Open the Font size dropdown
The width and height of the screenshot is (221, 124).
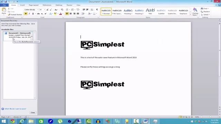[45, 10]
